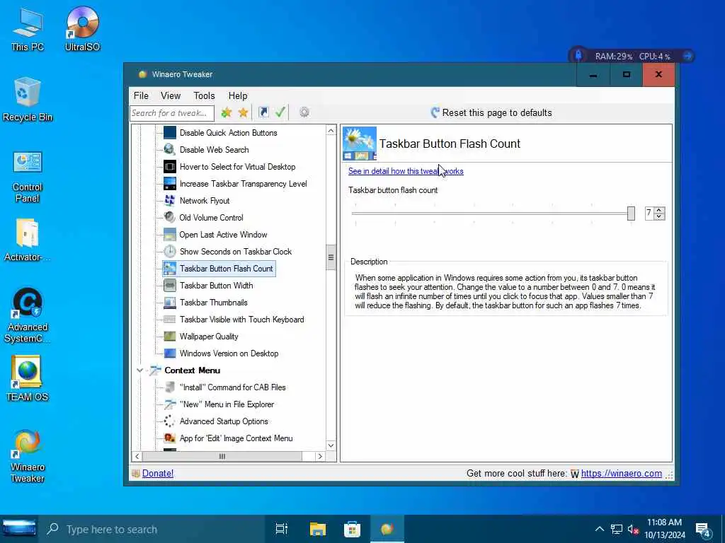The height and width of the screenshot is (543, 725).
Task: Show hidden system tray icons chevron
Action: (x=599, y=529)
